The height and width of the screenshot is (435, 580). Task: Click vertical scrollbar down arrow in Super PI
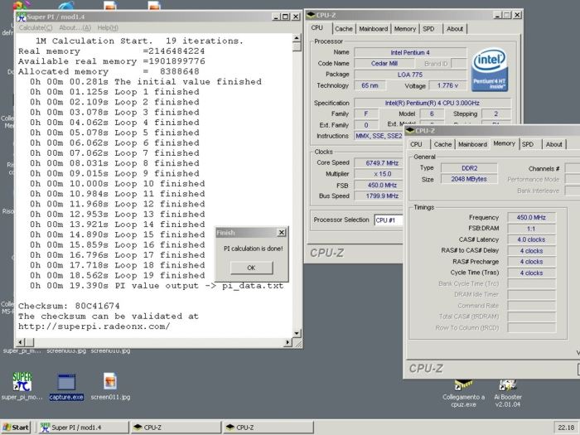point(297,333)
